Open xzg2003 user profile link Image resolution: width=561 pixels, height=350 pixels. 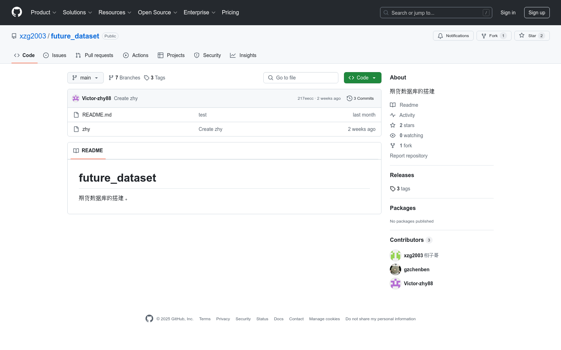coord(33,36)
